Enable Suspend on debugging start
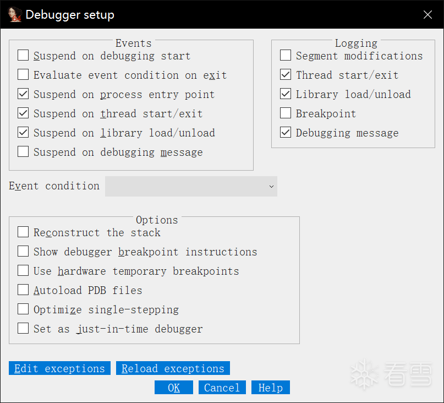Viewport: 444px width, 403px height. click(23, 55)
